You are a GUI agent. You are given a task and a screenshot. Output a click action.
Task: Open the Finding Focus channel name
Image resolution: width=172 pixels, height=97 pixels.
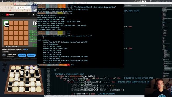(x=11, y=54)
